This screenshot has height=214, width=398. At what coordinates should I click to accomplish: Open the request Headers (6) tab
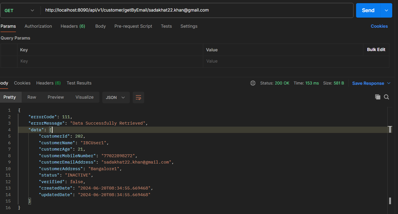click(x=73, y=26)
